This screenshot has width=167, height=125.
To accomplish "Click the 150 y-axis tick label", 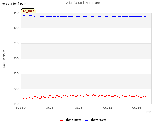I will pyautogui.click(x=16, y=104).
